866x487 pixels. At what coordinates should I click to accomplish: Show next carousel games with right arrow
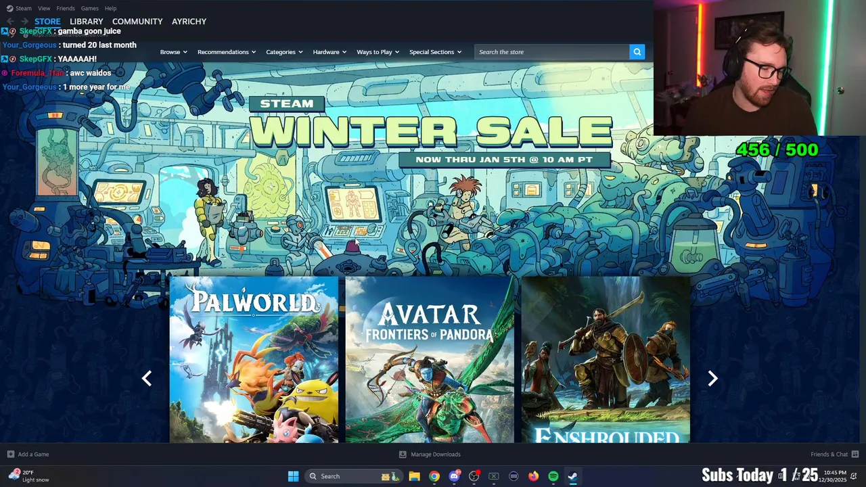click(x=712, y=379)
